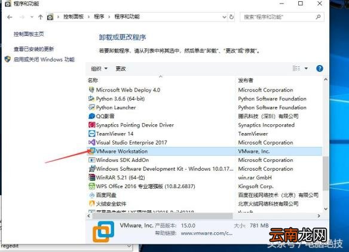
Task: Click the 781 MB size value
Action: click(x=259, y=226)
